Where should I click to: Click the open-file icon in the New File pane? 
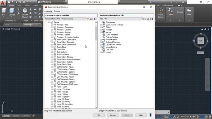pyautogui.click(x=148, y=19)
